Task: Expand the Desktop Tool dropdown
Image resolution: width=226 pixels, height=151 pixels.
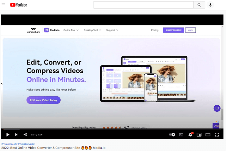Action: click(92, 30)
